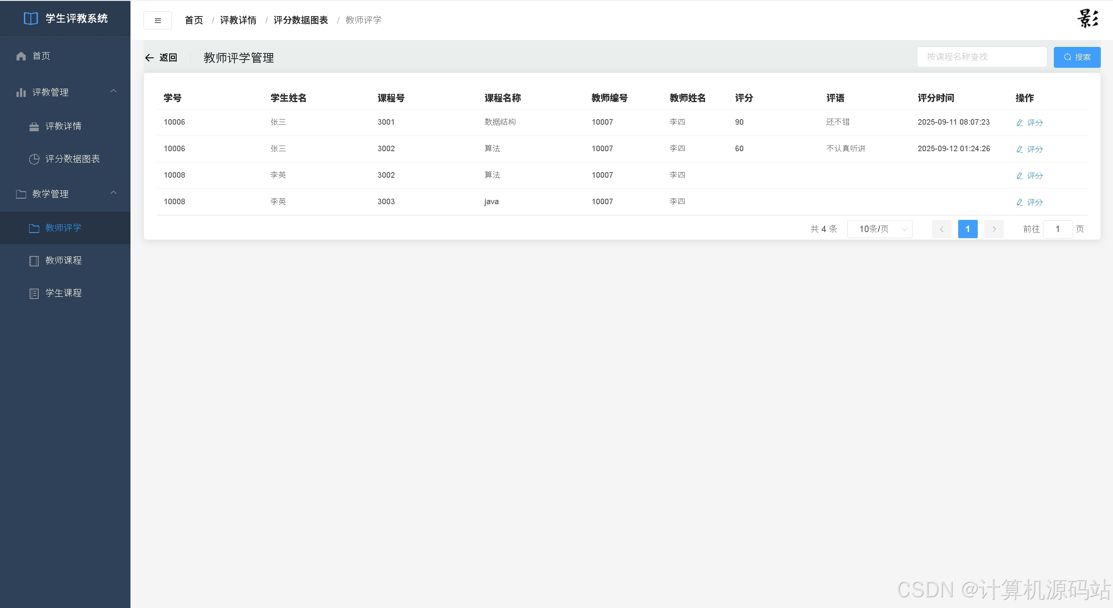The height and width of the screenshot is (608, 1113).
Task: Open 首页 in the sidebar
Action: 65,56
